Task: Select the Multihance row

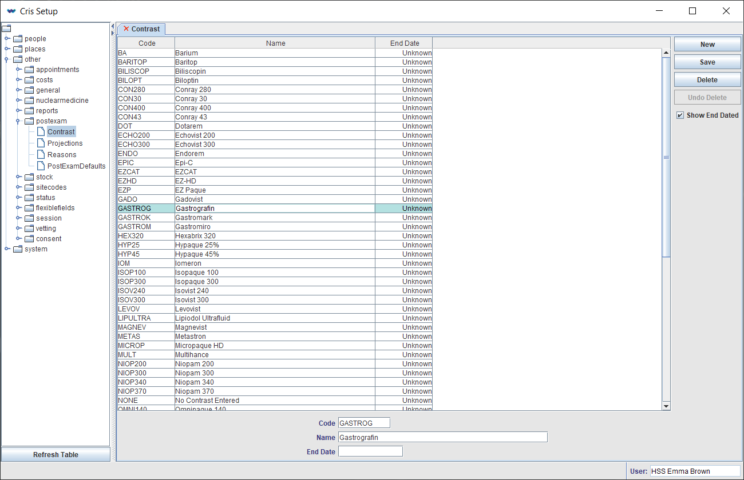Action: [x=275, y=355]
